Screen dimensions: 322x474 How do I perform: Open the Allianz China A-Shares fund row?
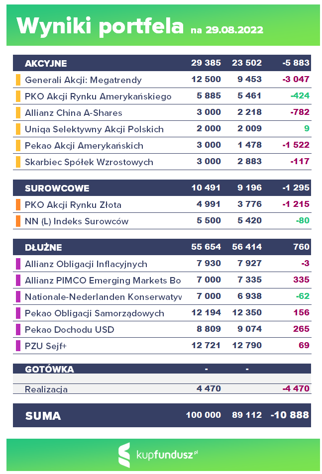pyautogui.click(x=162, y=113)
